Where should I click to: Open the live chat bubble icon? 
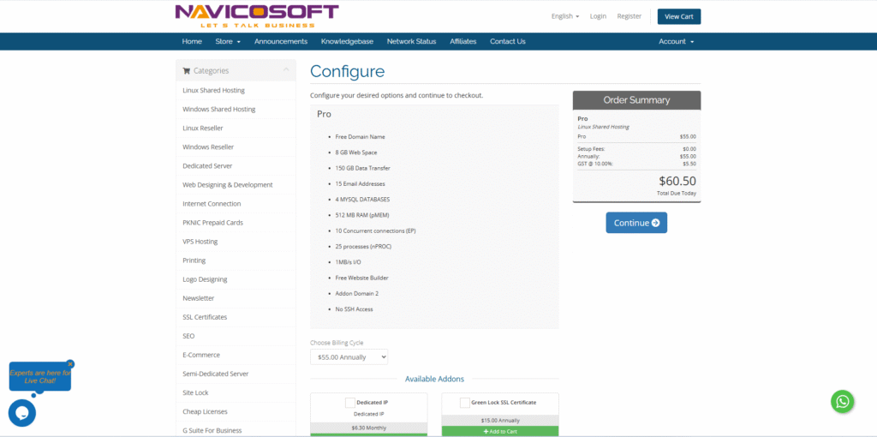[x=22, y=413]
